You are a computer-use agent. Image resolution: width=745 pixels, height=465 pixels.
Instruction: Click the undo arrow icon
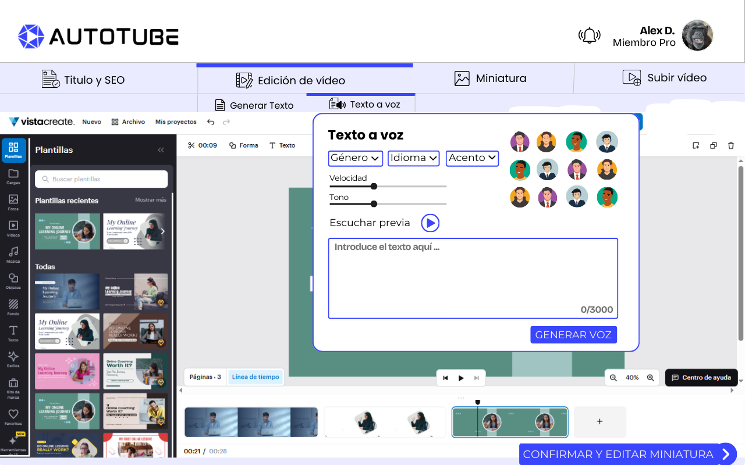[211, 122]
